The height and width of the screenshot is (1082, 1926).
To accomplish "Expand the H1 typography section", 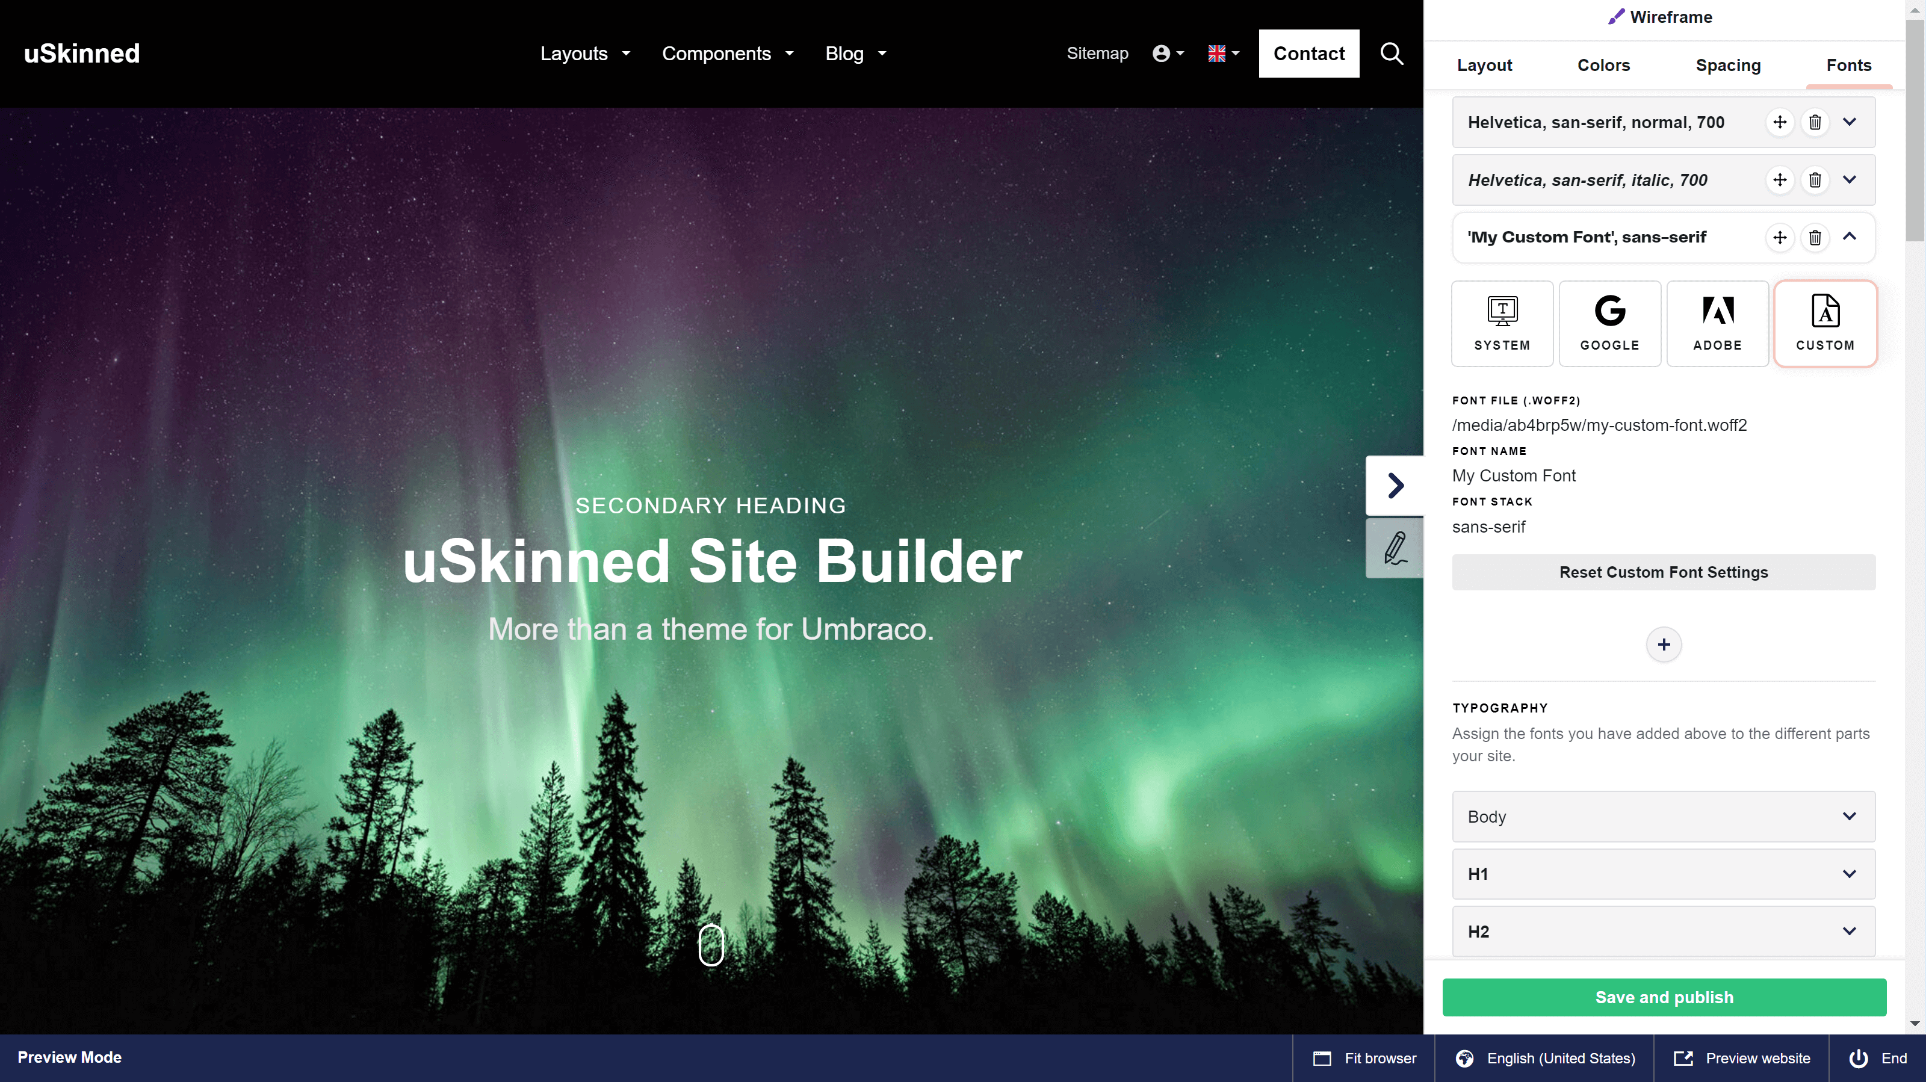I will coord(1664,874).
